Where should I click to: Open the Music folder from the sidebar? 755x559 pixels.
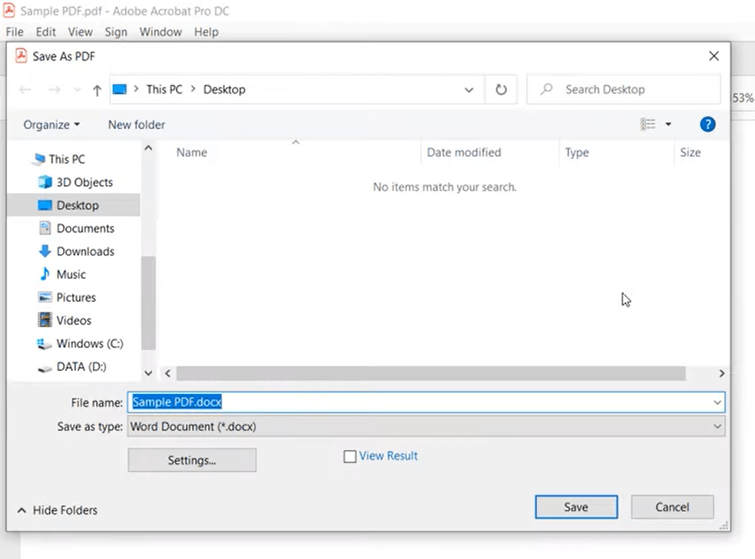[71, 274]
